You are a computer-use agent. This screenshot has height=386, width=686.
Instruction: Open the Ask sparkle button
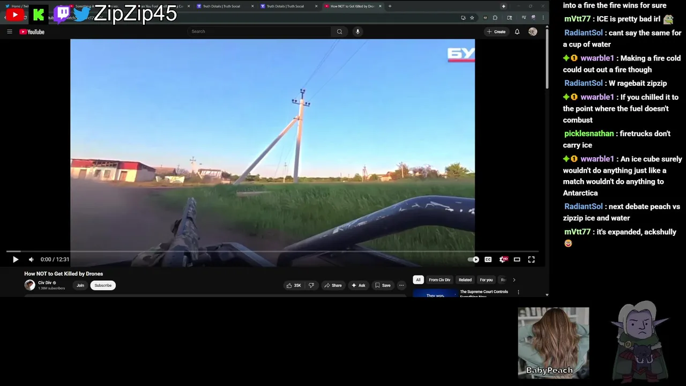(358, 285)
